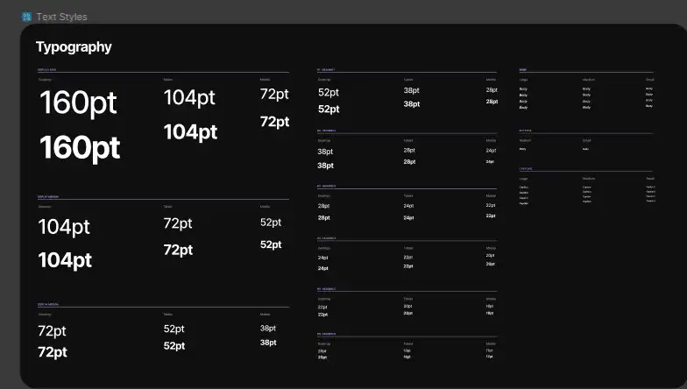Click bold 72pt in top mobile column
This screenshot has width=687, height=389.
click(x=275, y=122)
